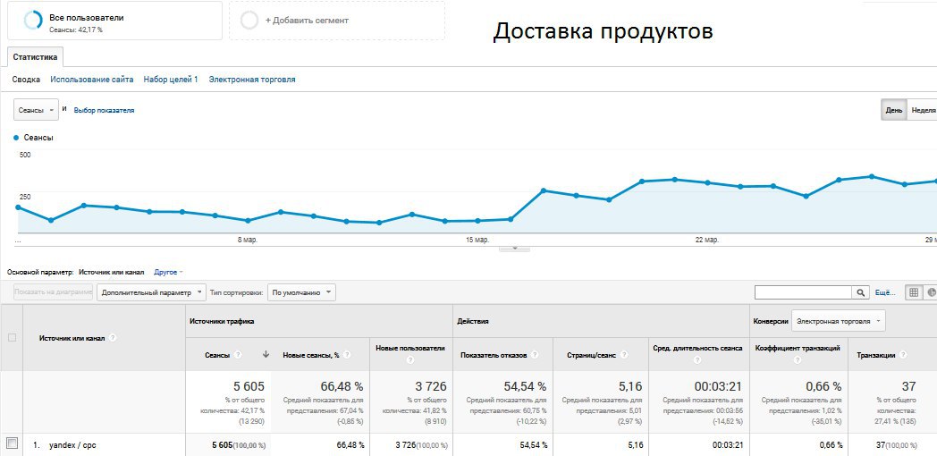This screenshot has height=456, width=937.
Task: Click the sort arrow in Сеансы column
Action: (x=266, y=354)
